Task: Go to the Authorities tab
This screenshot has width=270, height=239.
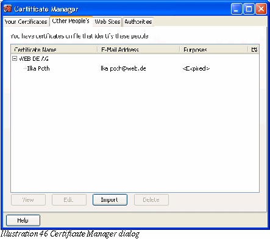Action: point(138,22)
